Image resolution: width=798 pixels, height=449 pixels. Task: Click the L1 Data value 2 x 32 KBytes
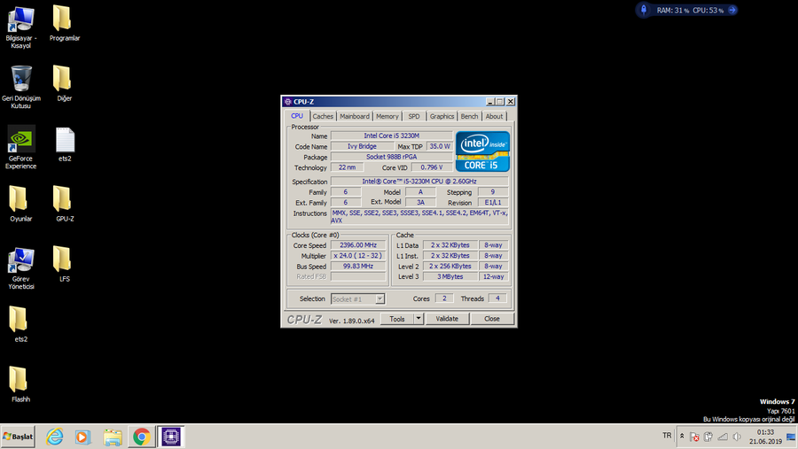pos(450,245)
